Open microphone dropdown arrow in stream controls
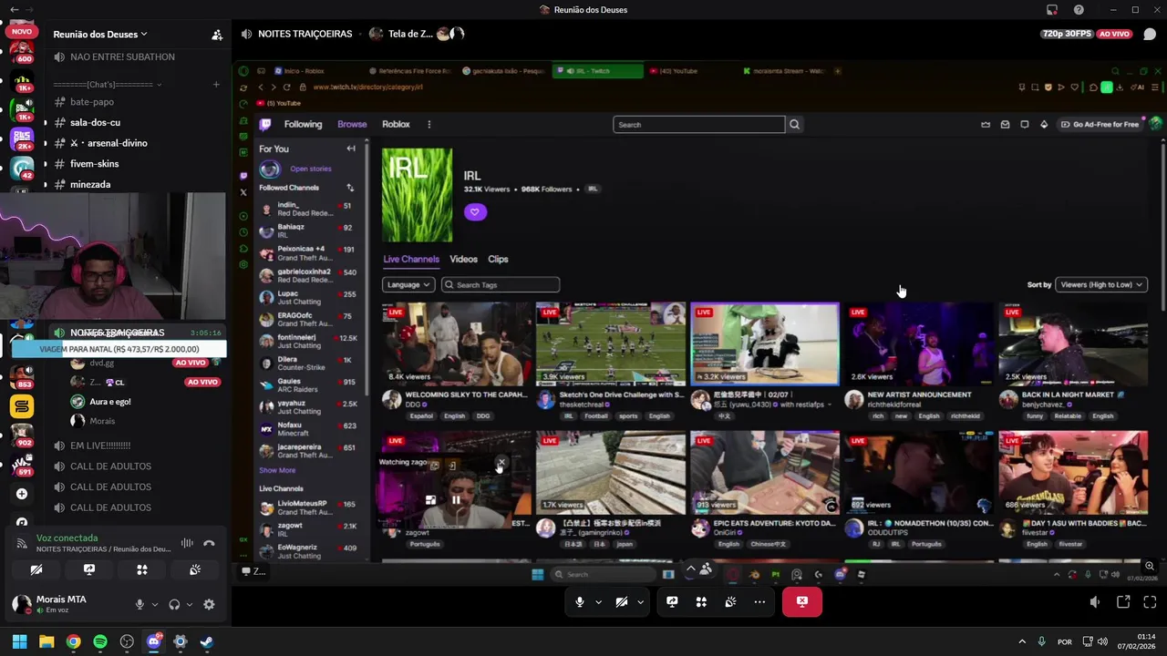 coord(598,601)
